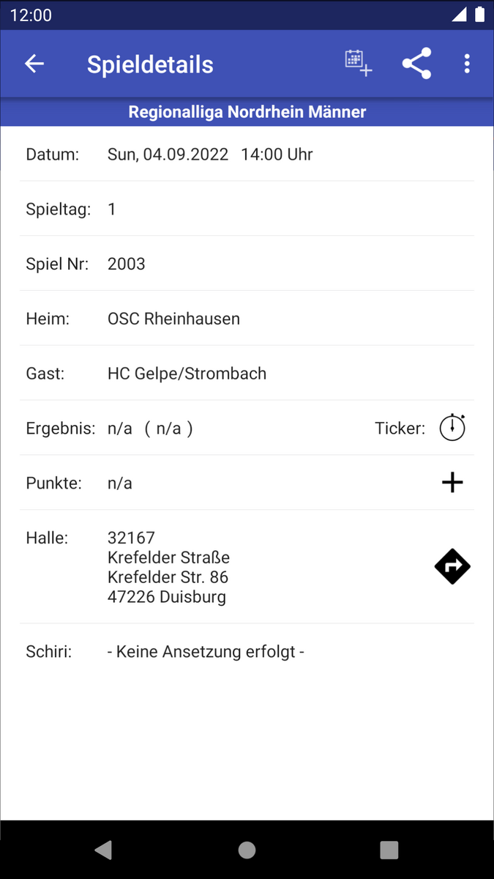Tap the date Sun, 04.09.2022
Screen dimensions: 494x879
pyautogui.click(x=168, y=155)
